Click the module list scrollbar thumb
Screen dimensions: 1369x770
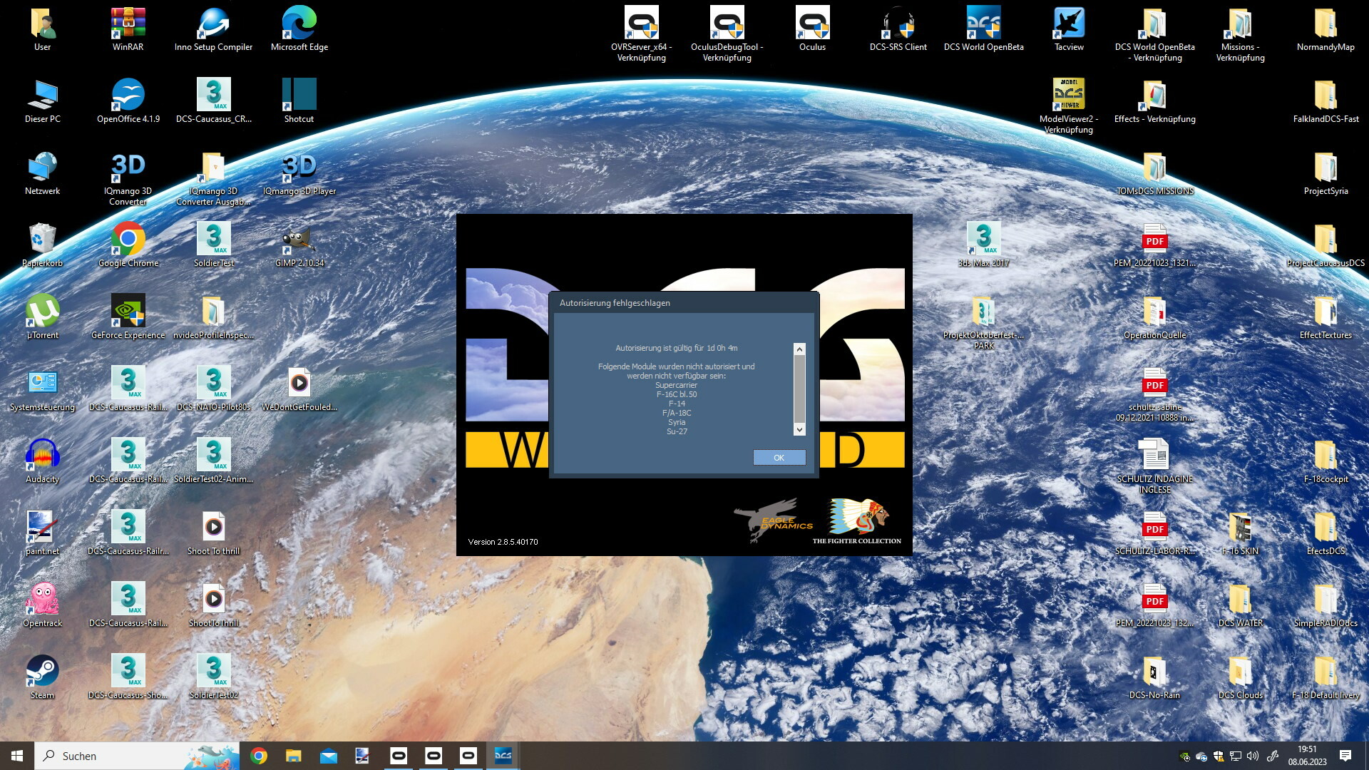(x=799, y=389)
